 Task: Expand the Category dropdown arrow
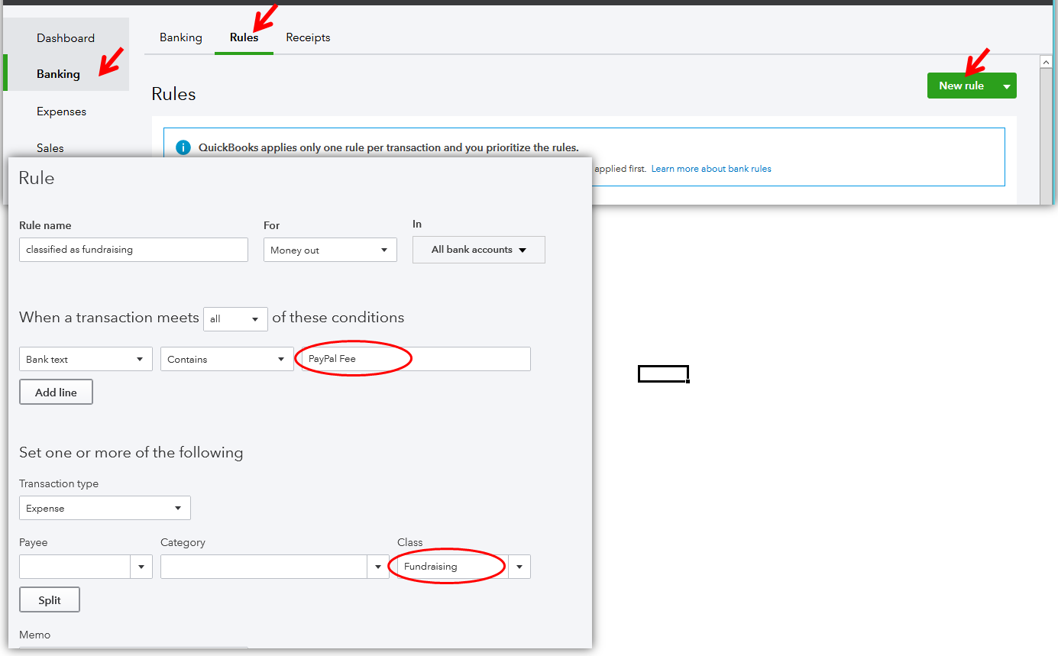[378, 567]
